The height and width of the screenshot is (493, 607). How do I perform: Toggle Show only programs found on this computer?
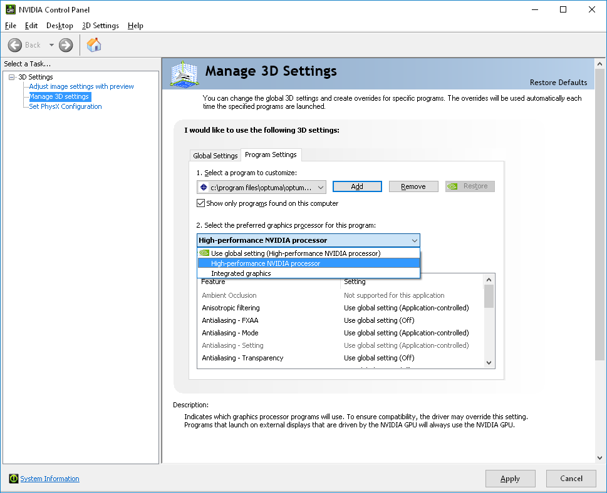tap(200, 203)
